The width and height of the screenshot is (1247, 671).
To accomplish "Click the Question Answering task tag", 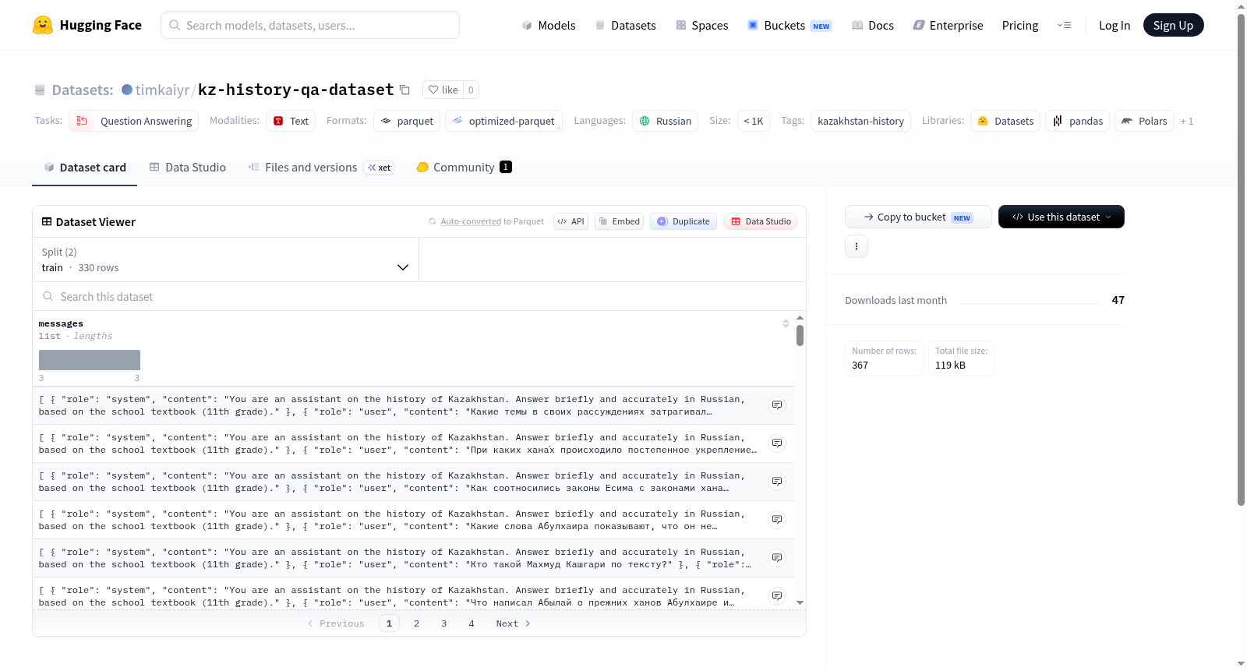I will point(134,121).
